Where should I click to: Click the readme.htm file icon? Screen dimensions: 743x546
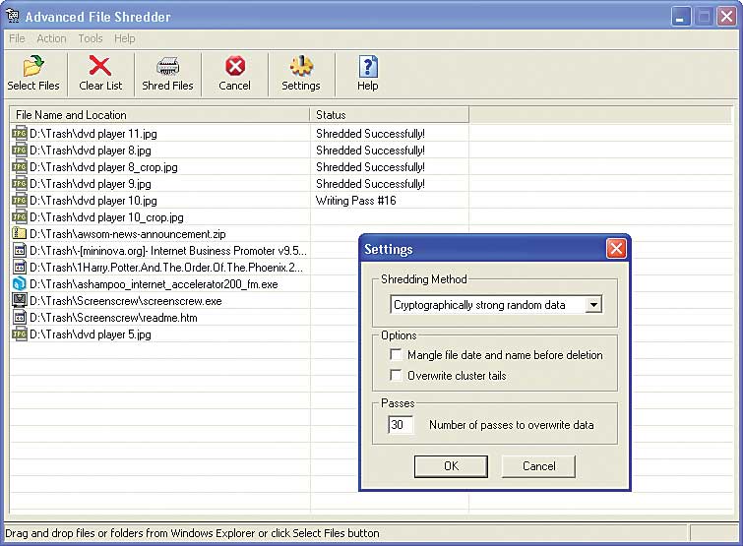point(19,318)
